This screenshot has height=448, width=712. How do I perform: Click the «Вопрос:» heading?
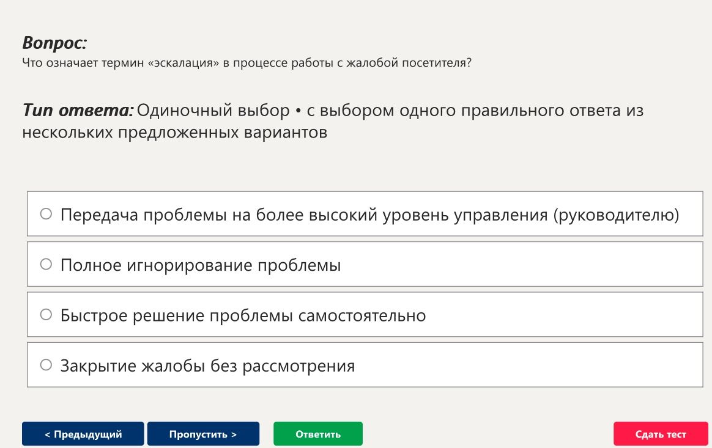[54, 43]
